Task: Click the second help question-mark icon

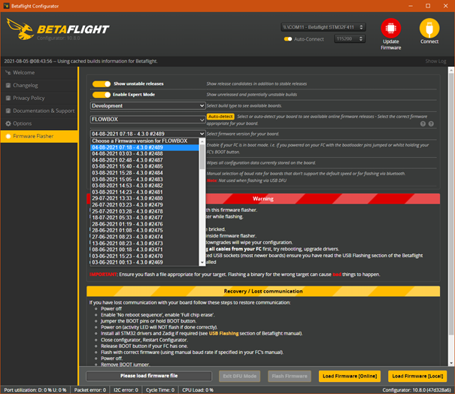Action: [x=431, y=124]
